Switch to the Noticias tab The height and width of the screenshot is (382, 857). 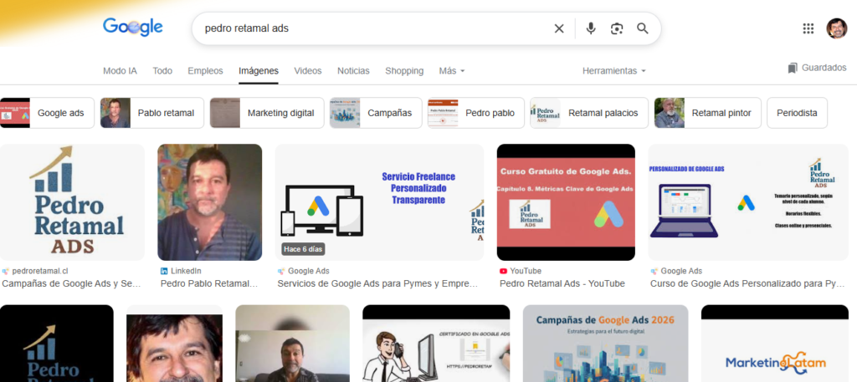pos(353,71)
